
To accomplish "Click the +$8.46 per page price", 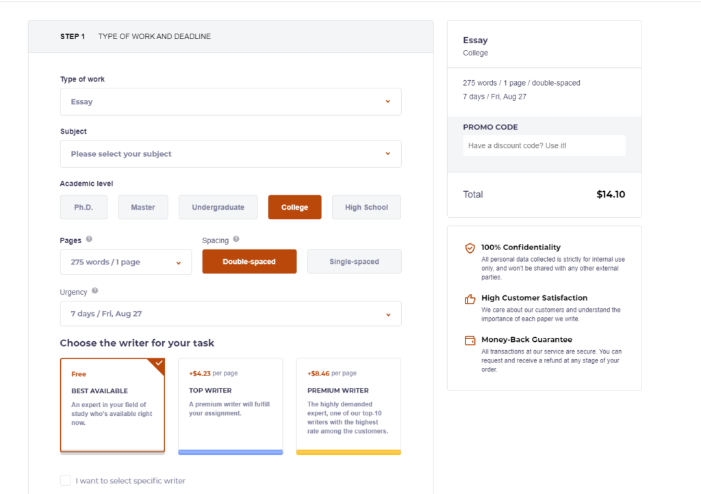I will pos(332,373).
